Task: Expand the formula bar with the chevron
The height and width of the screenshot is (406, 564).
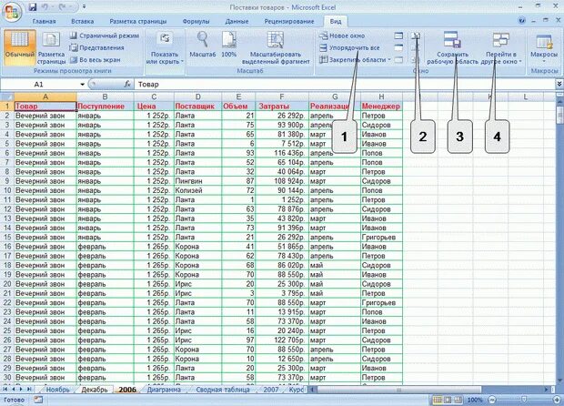Action: coord(559,84)
